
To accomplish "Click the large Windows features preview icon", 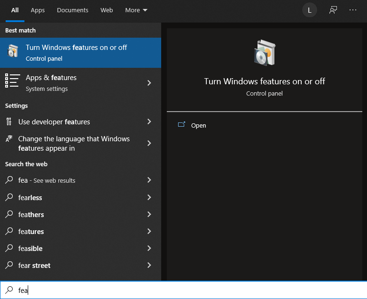I will coord(265,53).
